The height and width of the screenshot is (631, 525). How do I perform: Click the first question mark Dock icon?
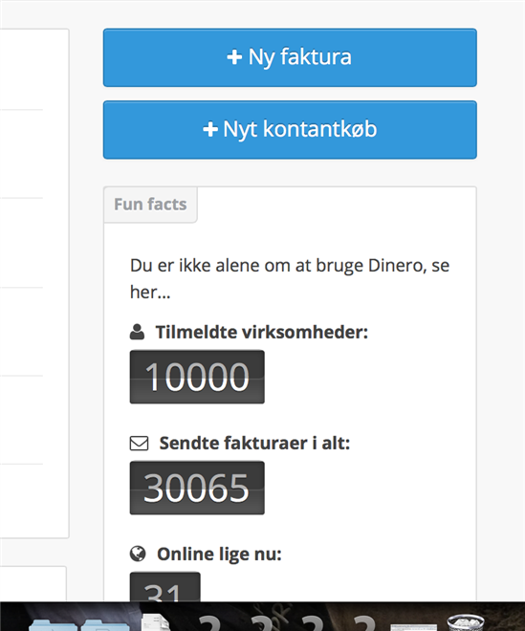click(x=210, y=622)
